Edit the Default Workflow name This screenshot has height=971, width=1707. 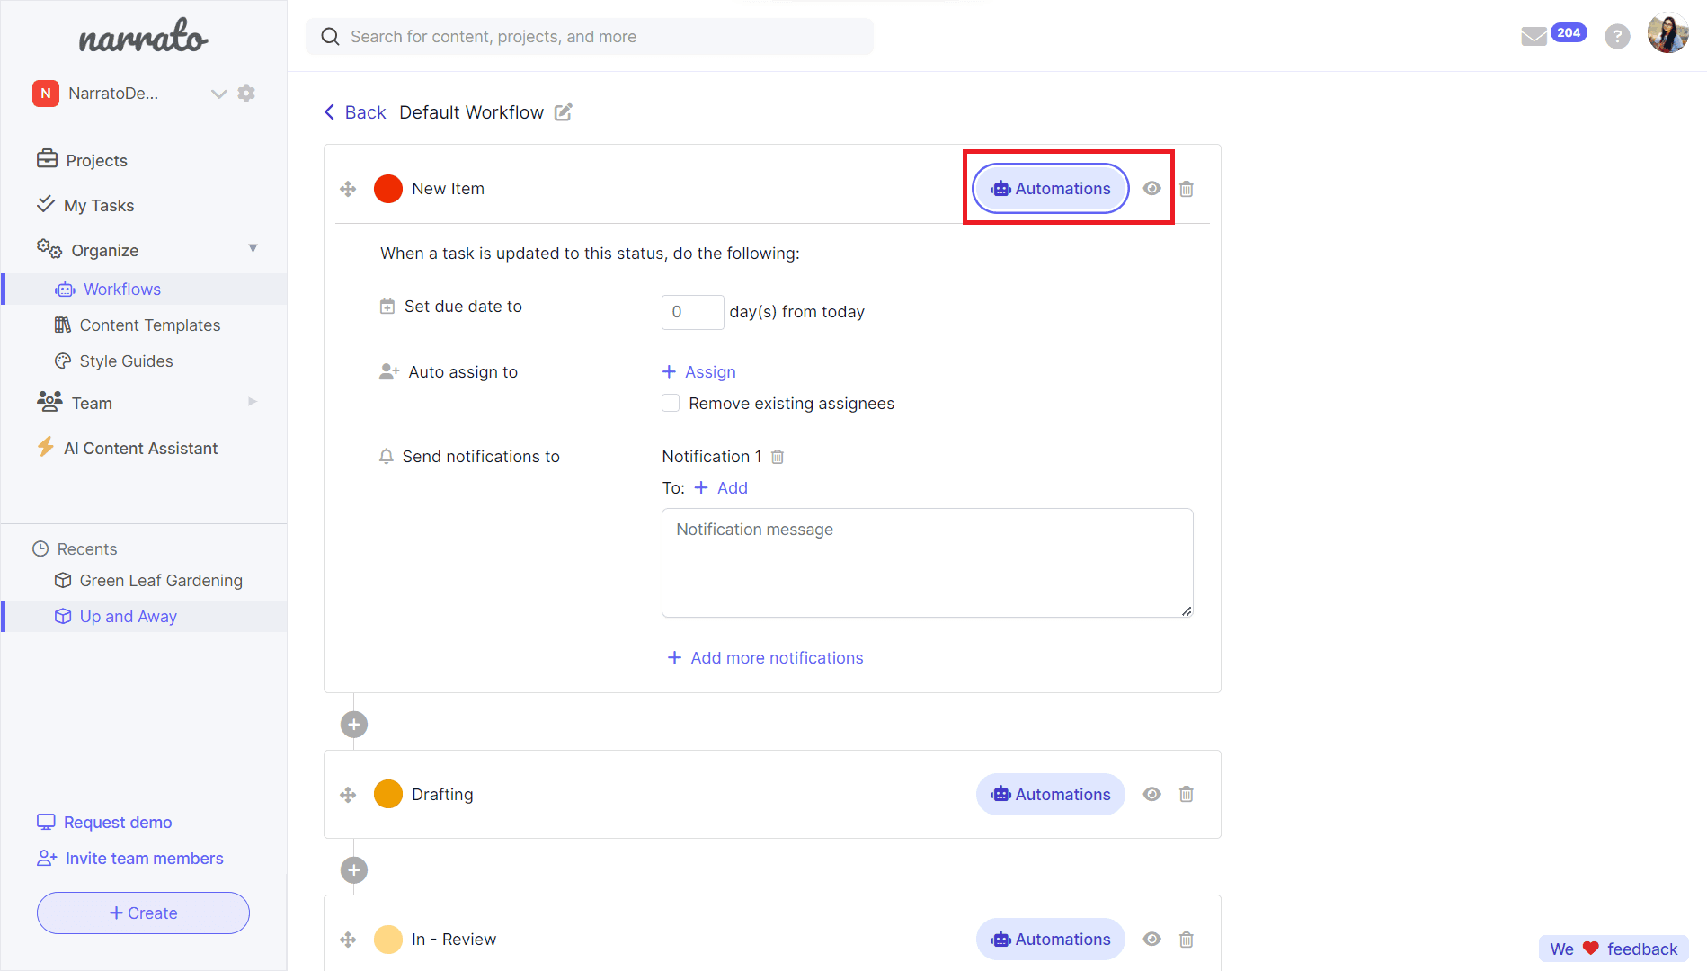[564, 112]
